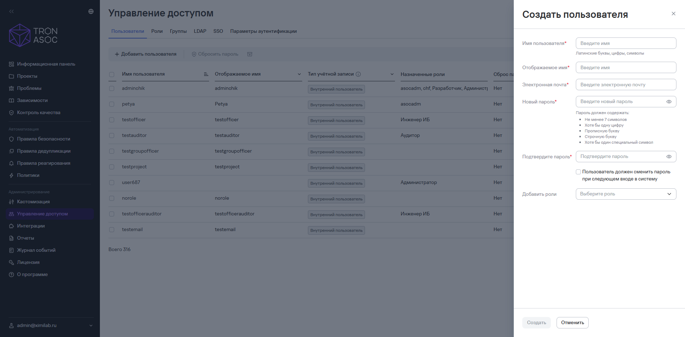Open Зависимости section
The height and width of the screenshot is (337, 685).
32,101
